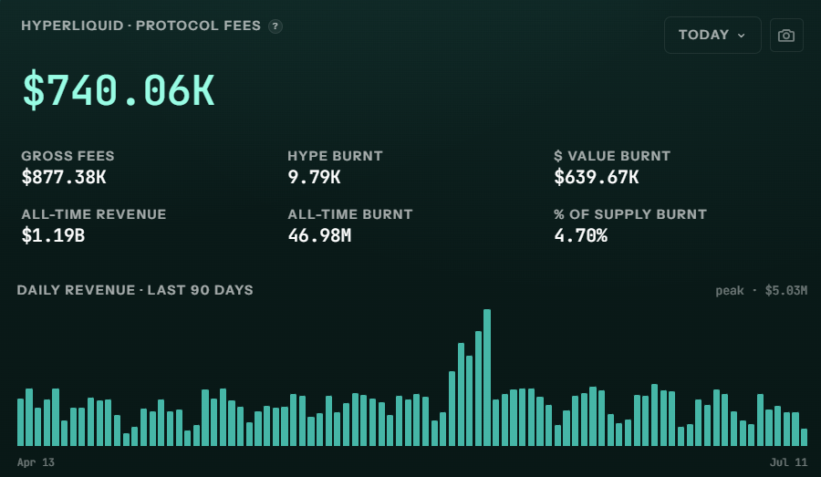Click the help question mark icon
This screenshot has width=821, height=477.
[275, 26]
